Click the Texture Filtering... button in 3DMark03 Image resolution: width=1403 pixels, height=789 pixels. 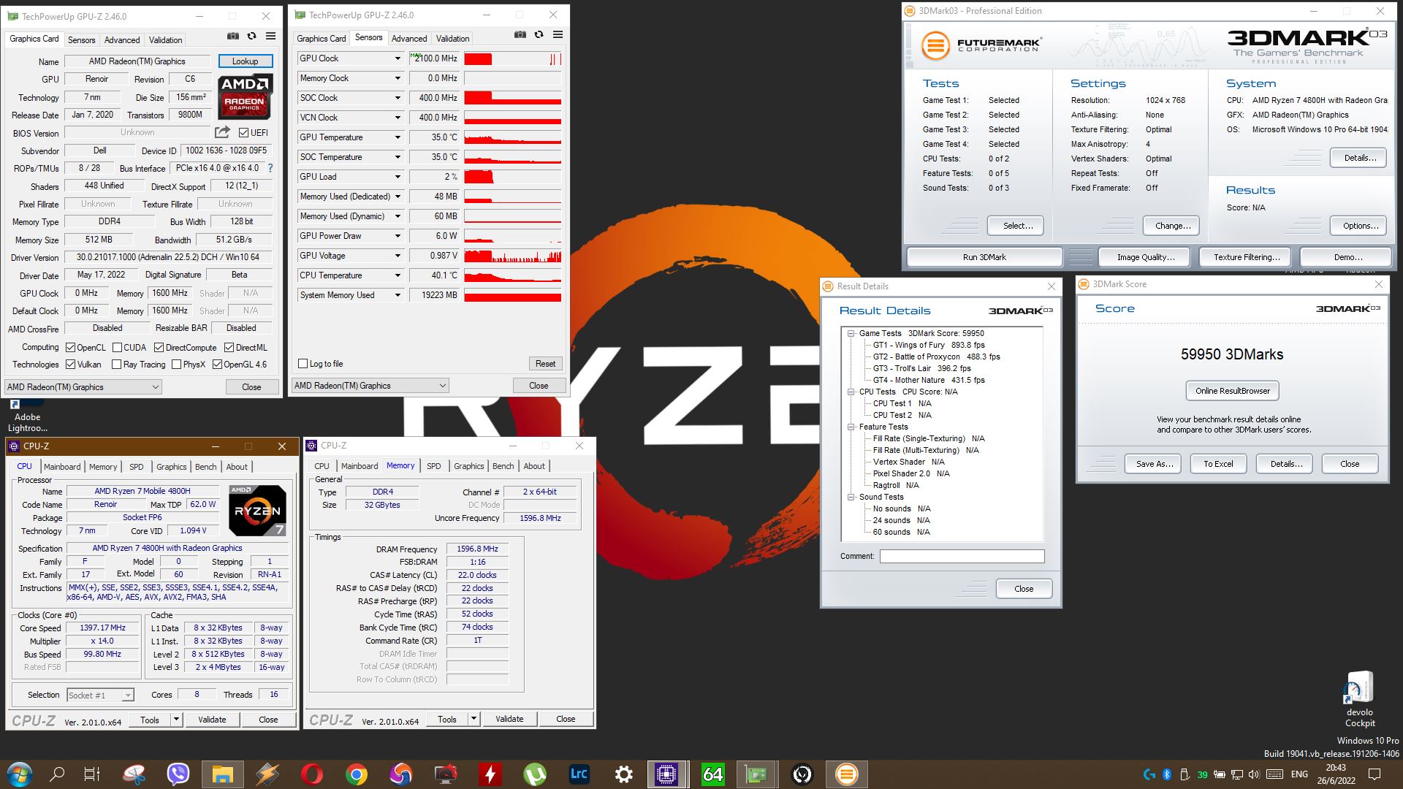pyautogui.click(x=1247, y=257)
